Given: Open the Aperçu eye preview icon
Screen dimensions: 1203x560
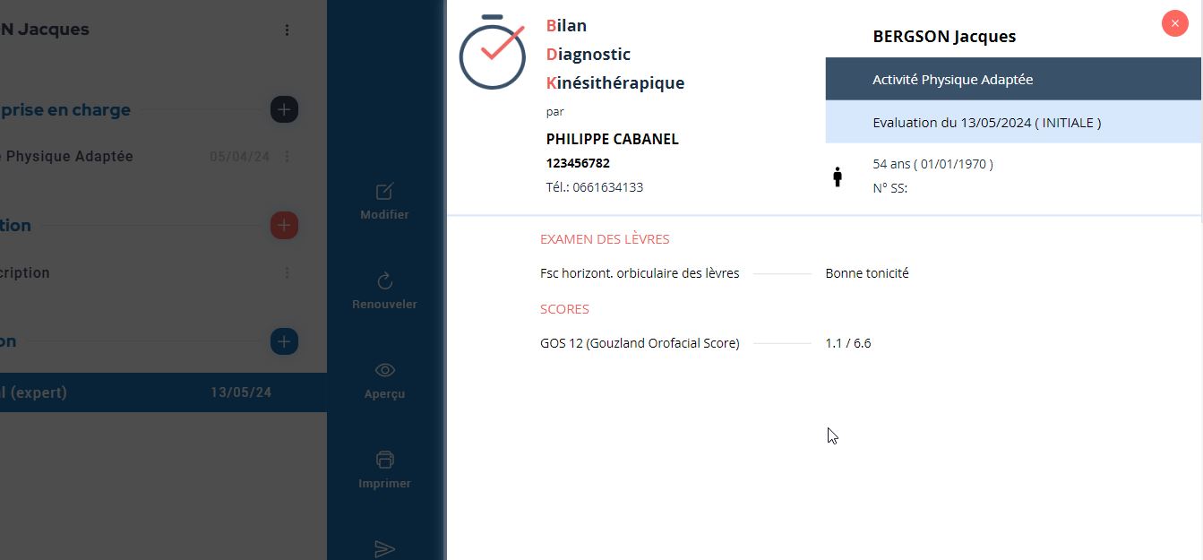Looking at the screenshot, I should click(x=384, y=370).
